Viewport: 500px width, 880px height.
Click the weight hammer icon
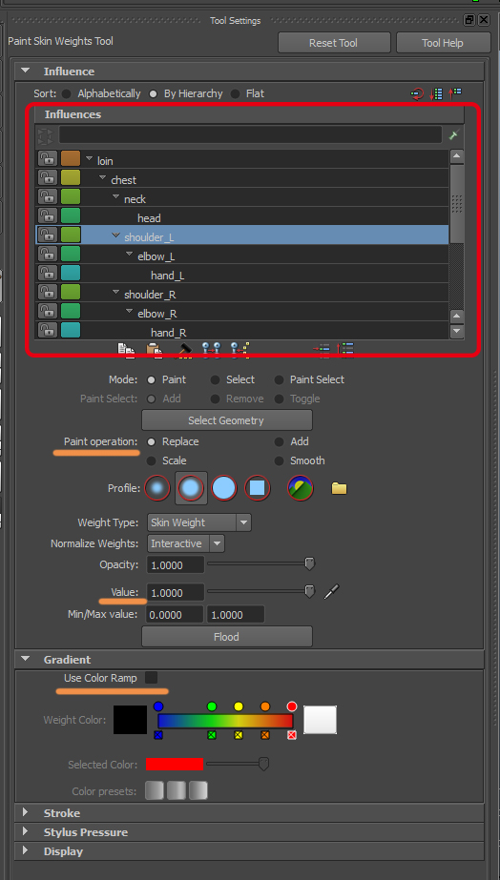click(183, 349)
